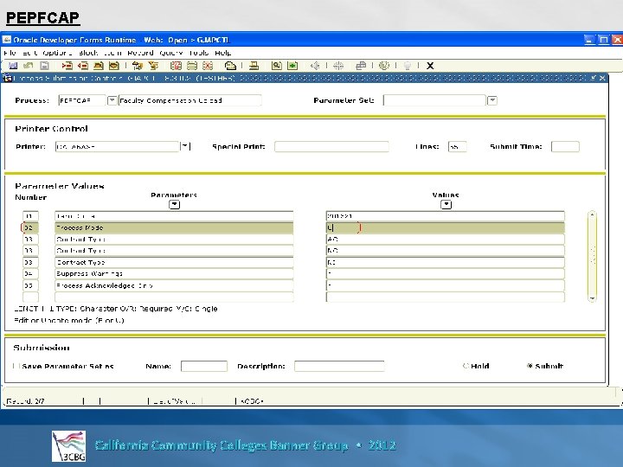Click the Save icon in the toolbar

[x=13, y=66]
